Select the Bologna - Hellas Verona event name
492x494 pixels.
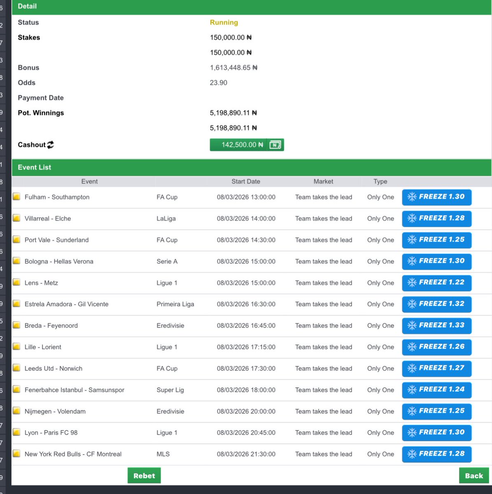59,261
